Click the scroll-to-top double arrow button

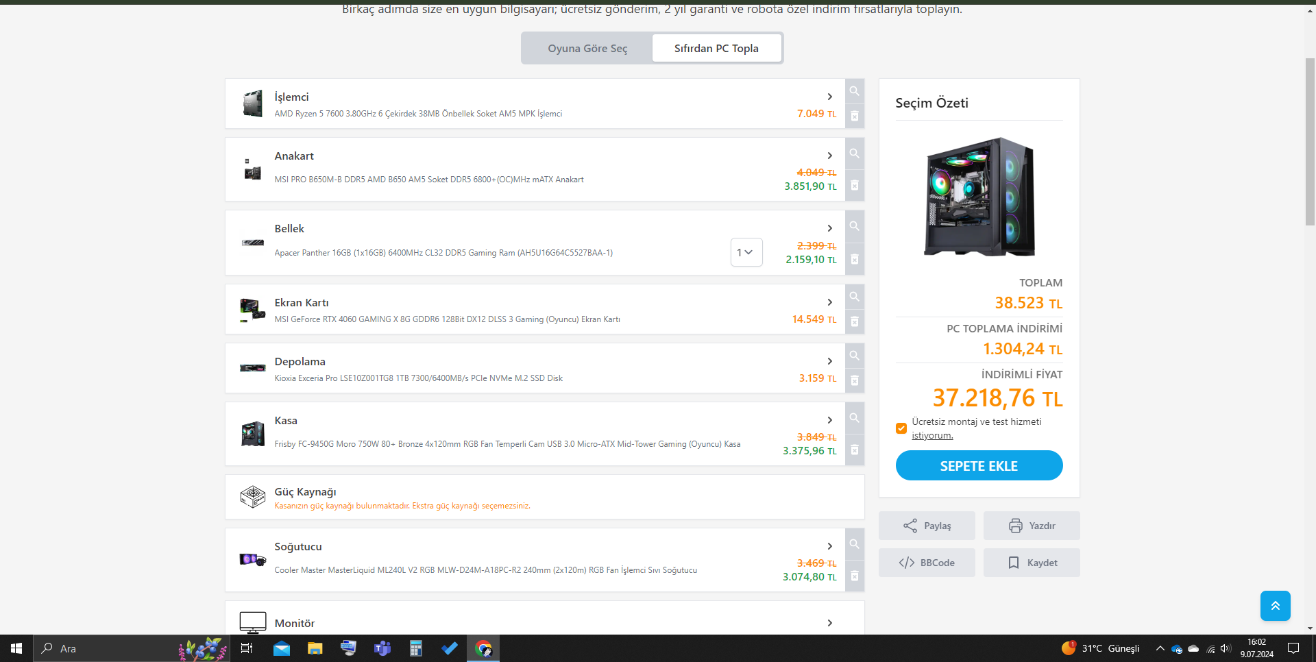point(1275,606)
